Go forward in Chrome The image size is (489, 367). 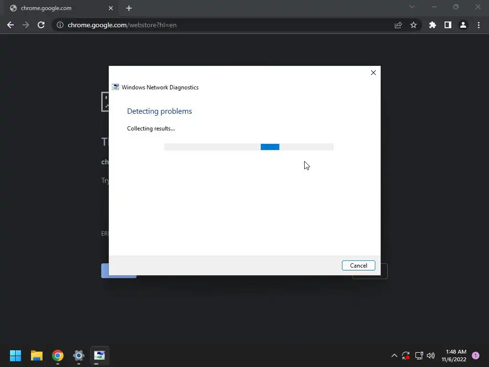pyautogui.click(x=26, y=25)
